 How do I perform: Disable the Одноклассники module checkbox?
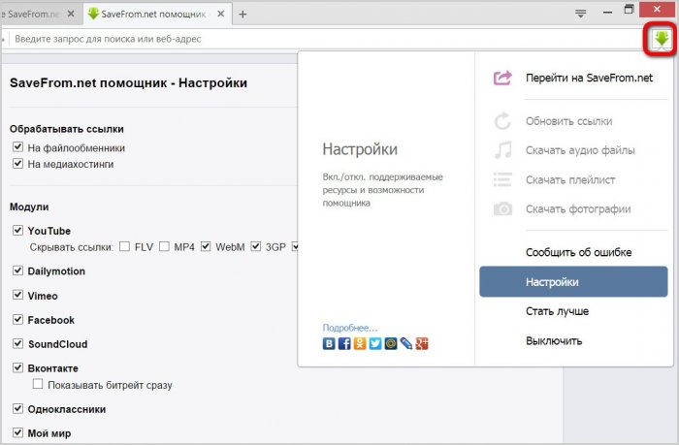point(17,408)
